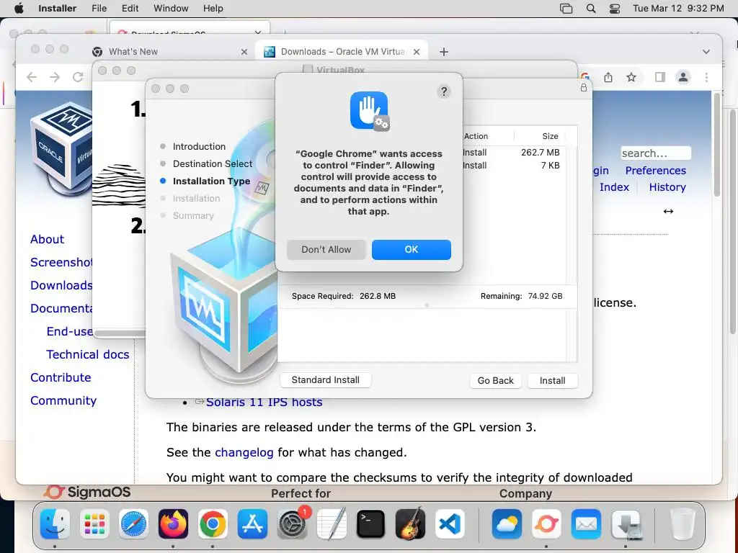Click Chrome's forward arrow
The width and height of the screenshot is (738, 553).
coord(55,77)
